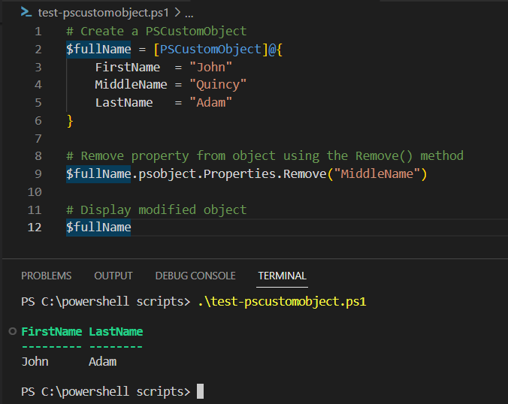Click line number 2 in the gutter
Image resolution: width=508 pixels, height=404 pixels.
coord(38,50)
